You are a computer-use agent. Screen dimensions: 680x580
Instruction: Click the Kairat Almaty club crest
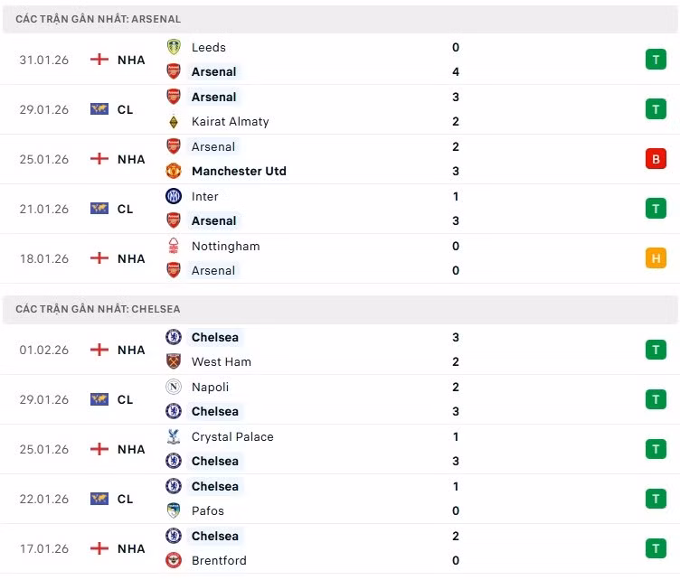tap(174, 121)
